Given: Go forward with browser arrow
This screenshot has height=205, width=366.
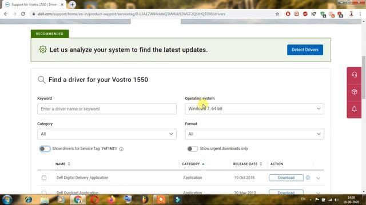Looking at the screenshot, I should pyautogui.click(x=14, y=14).
